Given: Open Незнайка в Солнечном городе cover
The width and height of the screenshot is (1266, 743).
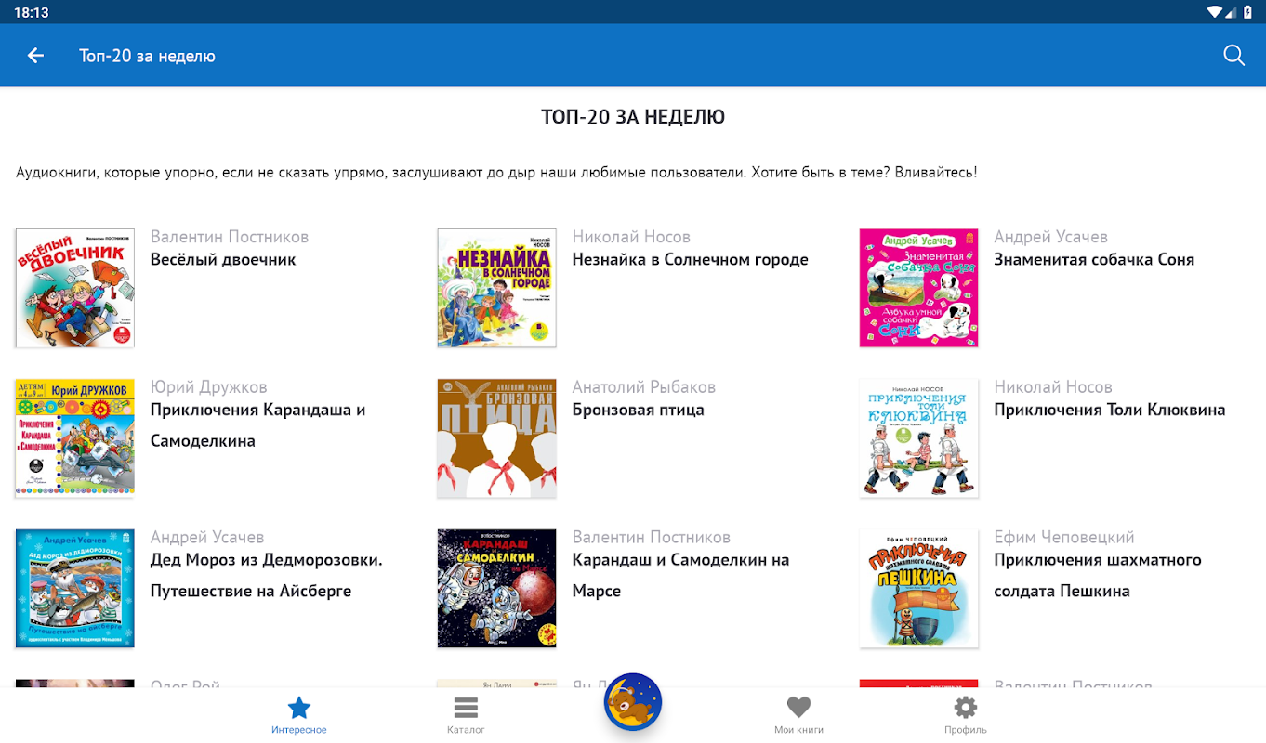Looking at the screenshot, I should coord(497,288).
